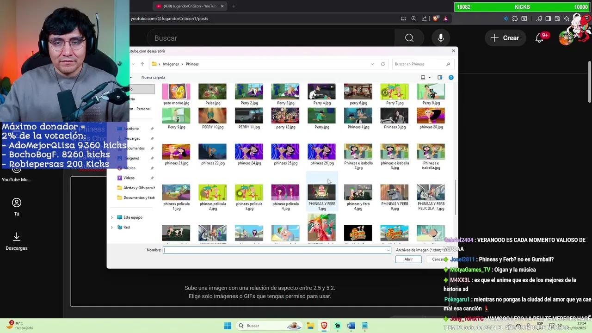The image size is (592, 333).
Task: Refresh the Phineas folder view
Action: point(383,64)
